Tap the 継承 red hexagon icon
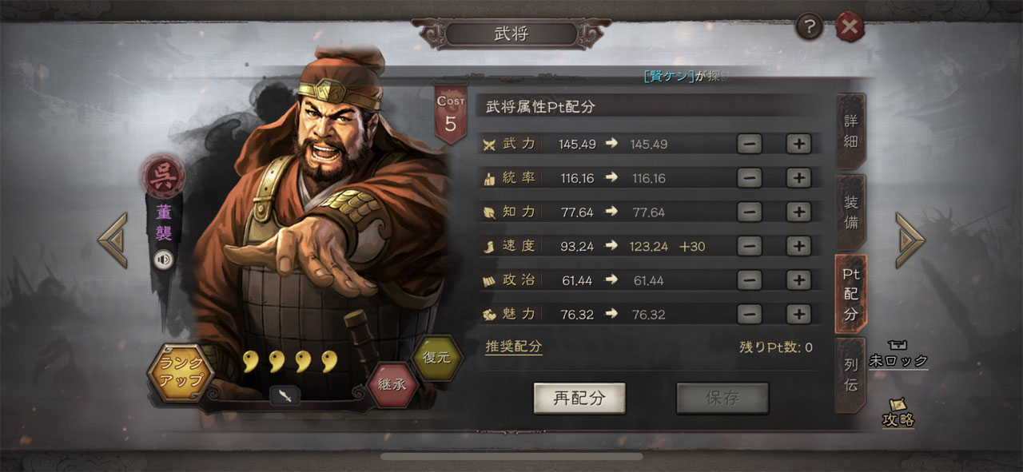The width and height of the screenshot is (1023, 472). [392, 383]
